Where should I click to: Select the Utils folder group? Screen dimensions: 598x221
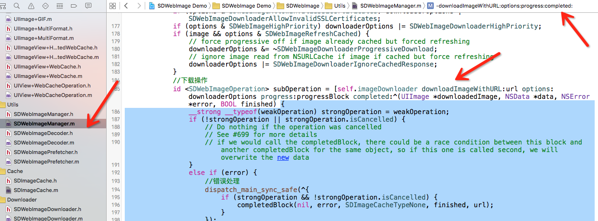12,105
